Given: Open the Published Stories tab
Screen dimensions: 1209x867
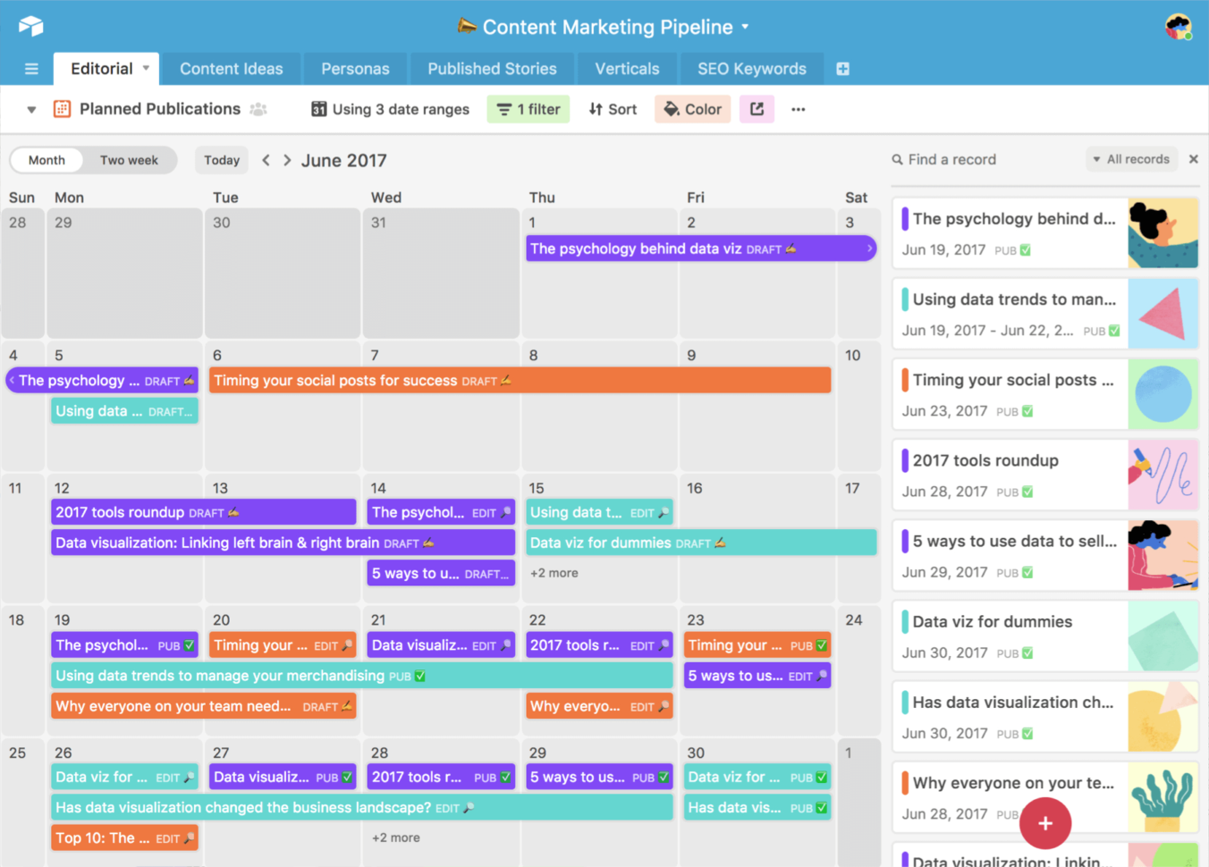Looking at the screenshot, I should (x=492, y=69).
